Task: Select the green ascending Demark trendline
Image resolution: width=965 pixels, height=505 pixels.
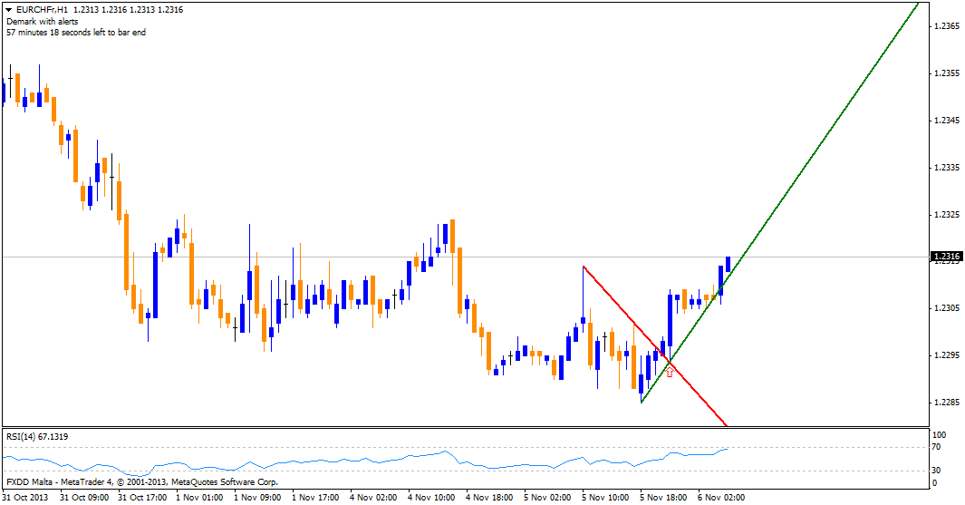Action: [x=815, y=145]
